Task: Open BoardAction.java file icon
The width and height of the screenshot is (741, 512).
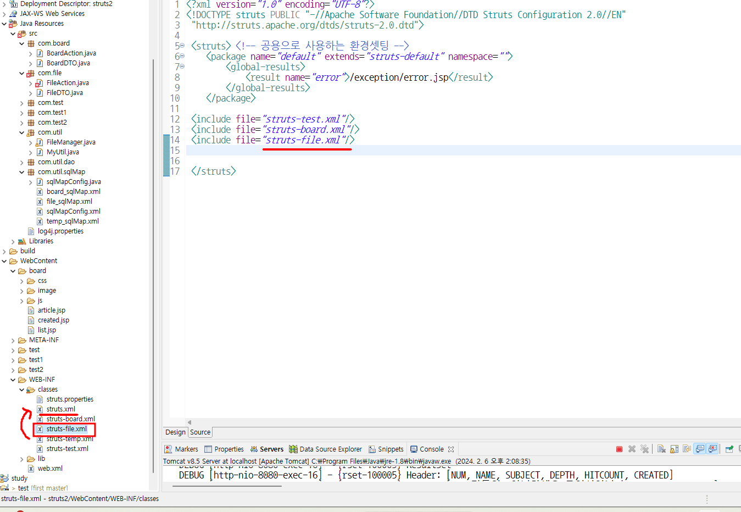Action: point(40,53)
